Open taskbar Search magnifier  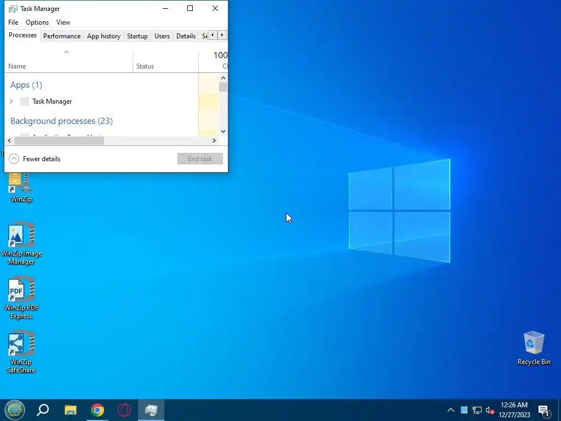(x=43, y=410)
